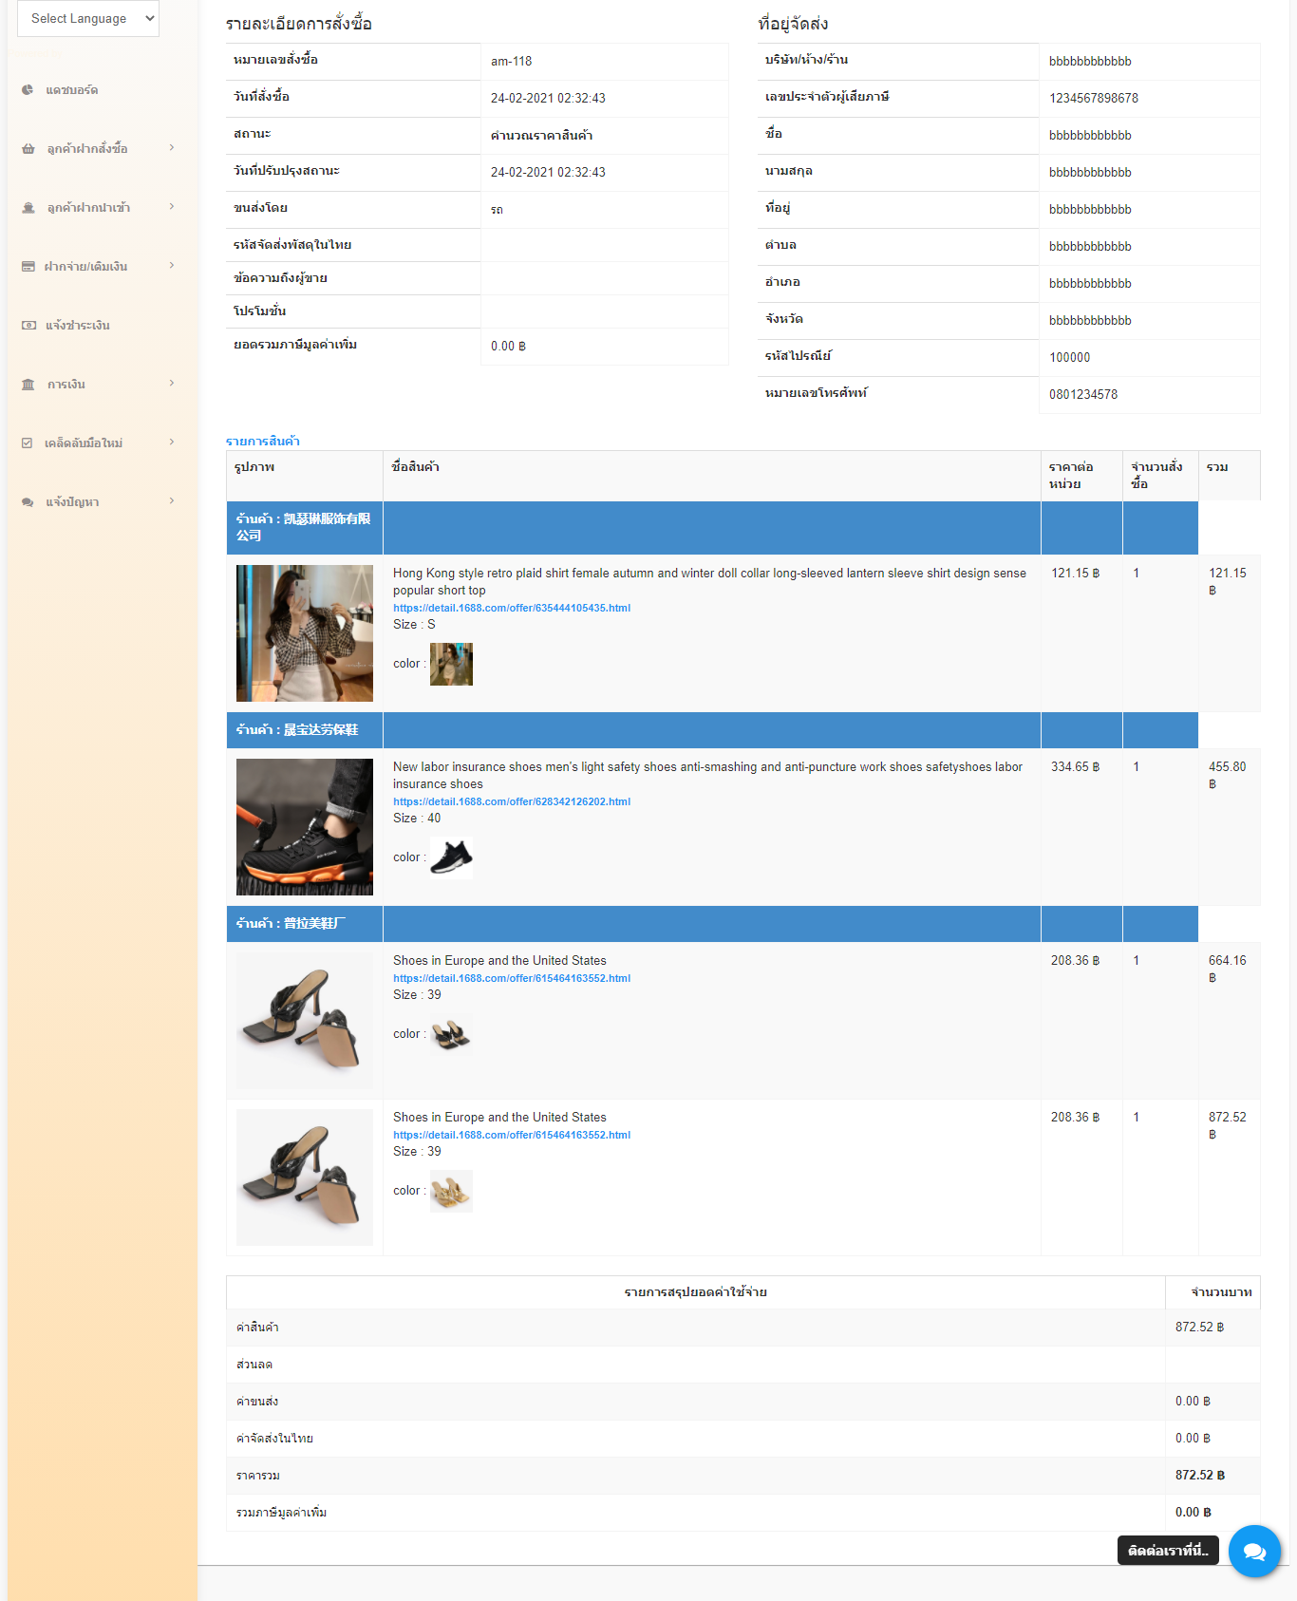1297x1601 pixels.
Task: Expand chevron next to ลูกค้าฝากสั่งซื้อ
Action: [x=172, y=147]
